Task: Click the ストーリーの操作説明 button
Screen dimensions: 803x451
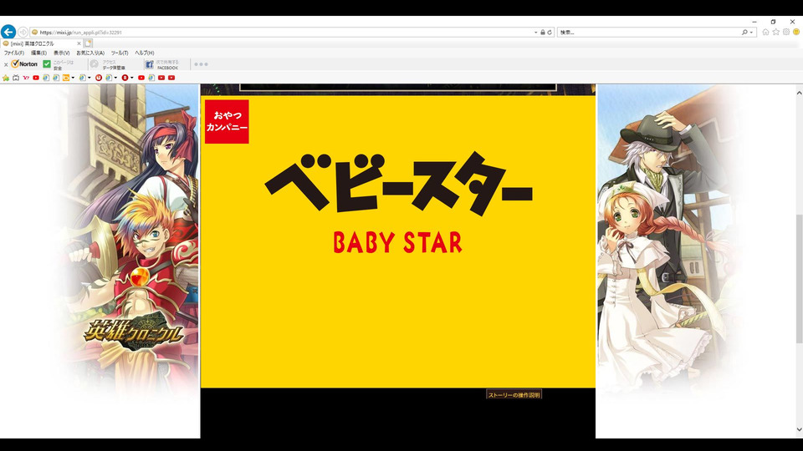Action: pyautogui.click(x=514, y=395)
